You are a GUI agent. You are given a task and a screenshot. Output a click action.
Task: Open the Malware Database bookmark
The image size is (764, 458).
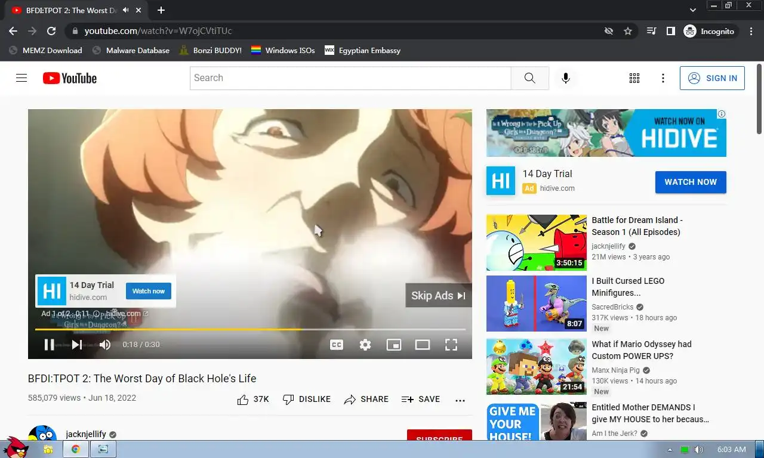131,51
